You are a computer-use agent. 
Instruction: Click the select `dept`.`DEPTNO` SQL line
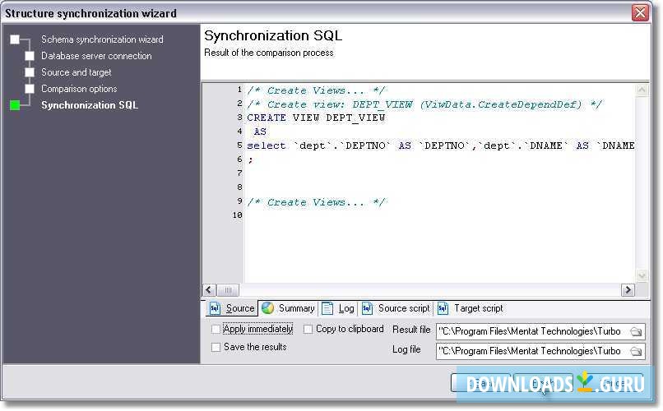[441, 145]
